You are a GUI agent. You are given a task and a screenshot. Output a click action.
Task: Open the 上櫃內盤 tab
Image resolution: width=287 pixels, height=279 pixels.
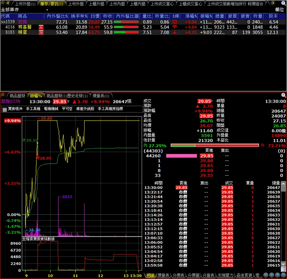(x=137, y=4)
